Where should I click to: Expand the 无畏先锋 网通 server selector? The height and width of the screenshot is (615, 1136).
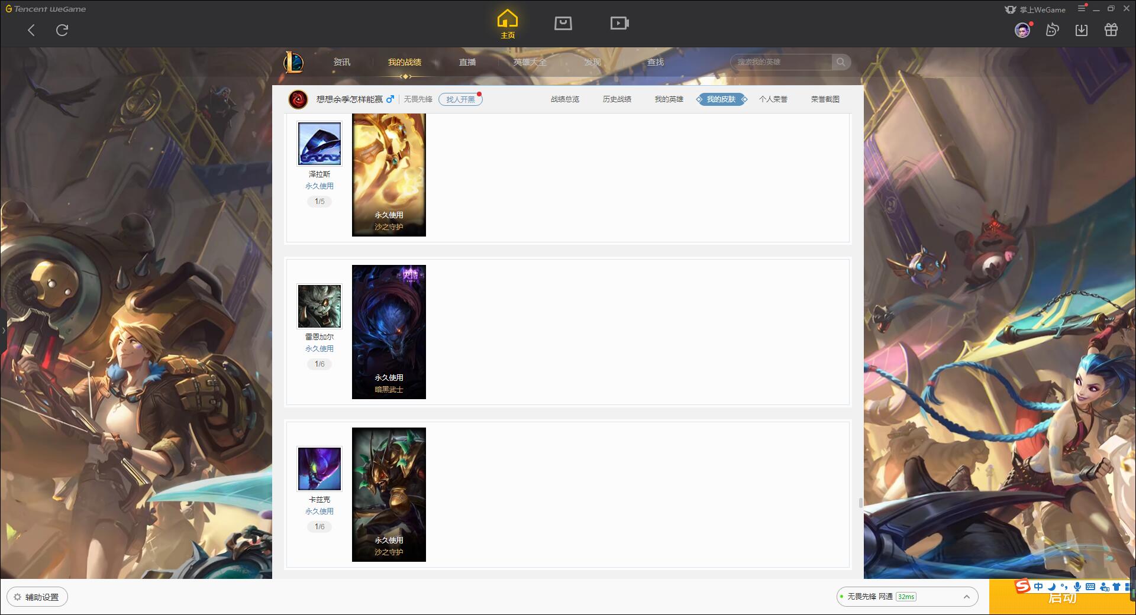click(907, 597)
